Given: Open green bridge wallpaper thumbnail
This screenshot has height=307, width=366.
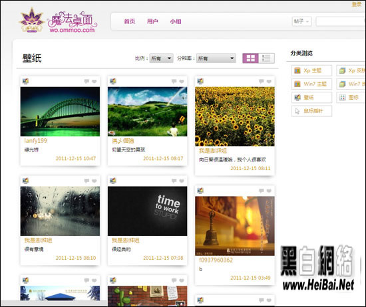Looking at the screenshot, I should coord(60,112).
